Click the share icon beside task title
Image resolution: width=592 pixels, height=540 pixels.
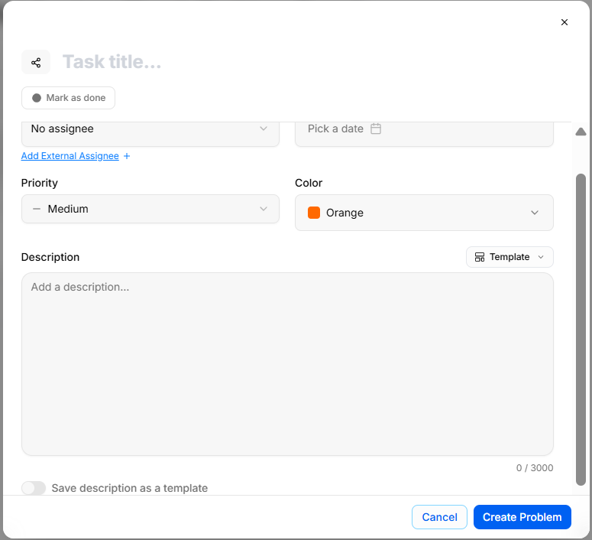coord(36,63)
